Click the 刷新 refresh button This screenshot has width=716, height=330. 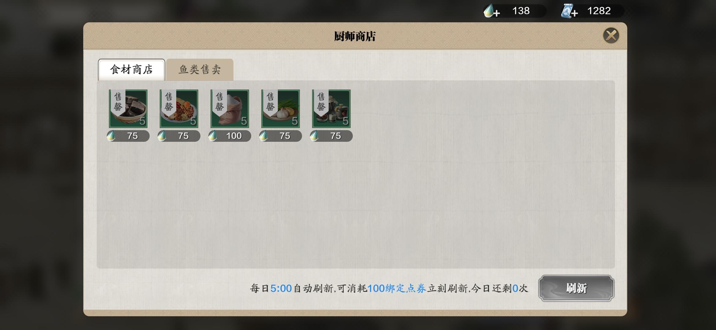[x=576, y=288]
